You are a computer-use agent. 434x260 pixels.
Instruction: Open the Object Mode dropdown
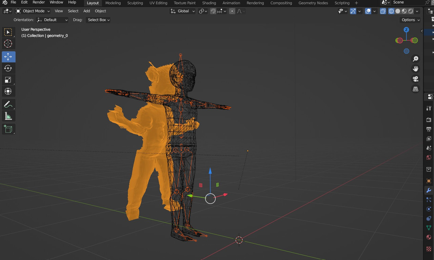point(33,11)
